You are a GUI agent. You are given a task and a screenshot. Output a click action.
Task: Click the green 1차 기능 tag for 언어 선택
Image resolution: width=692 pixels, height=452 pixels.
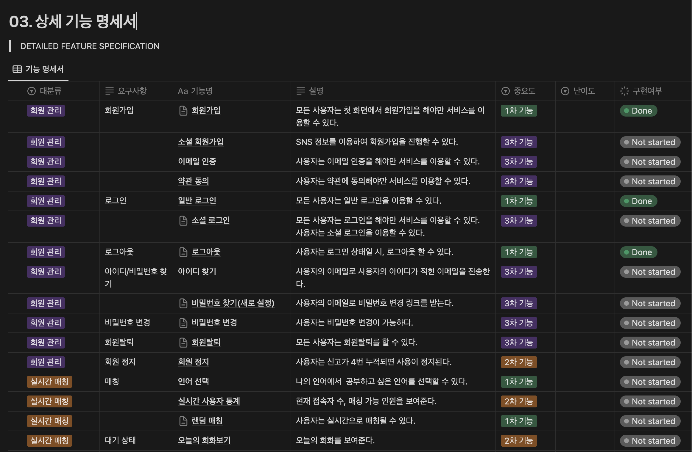click(x=519, y=382)
